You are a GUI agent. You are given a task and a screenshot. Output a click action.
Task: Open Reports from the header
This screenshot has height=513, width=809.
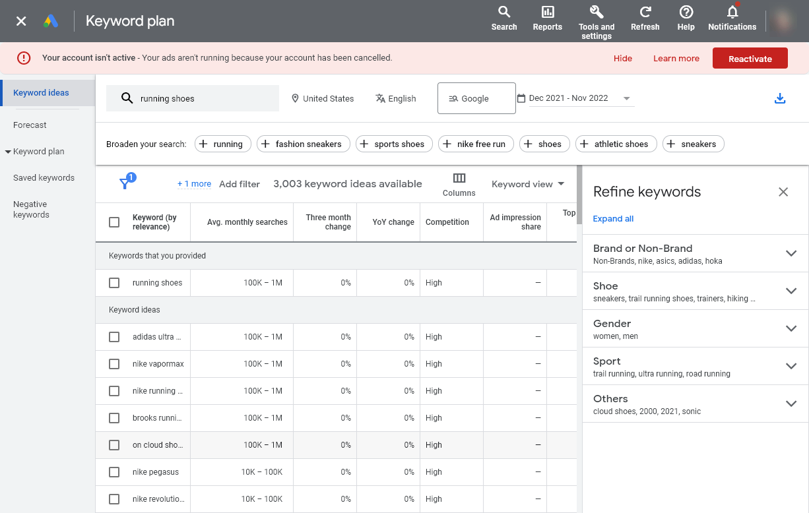[x=547, y=18]
